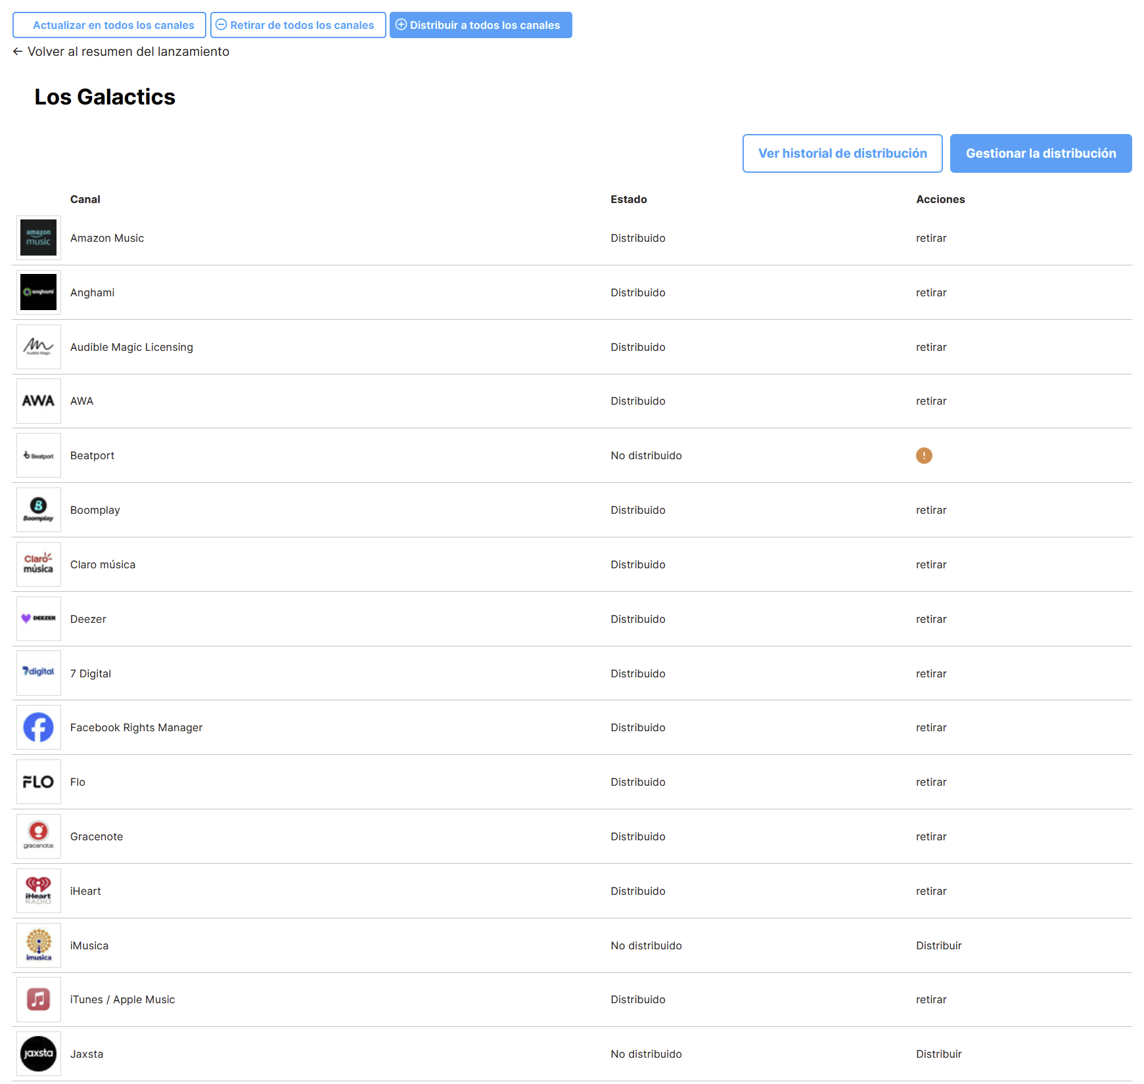This screenshot has height=1084, width=1144.
Task: Click the AWA logo icon
Action: click(x=39, y=401)
